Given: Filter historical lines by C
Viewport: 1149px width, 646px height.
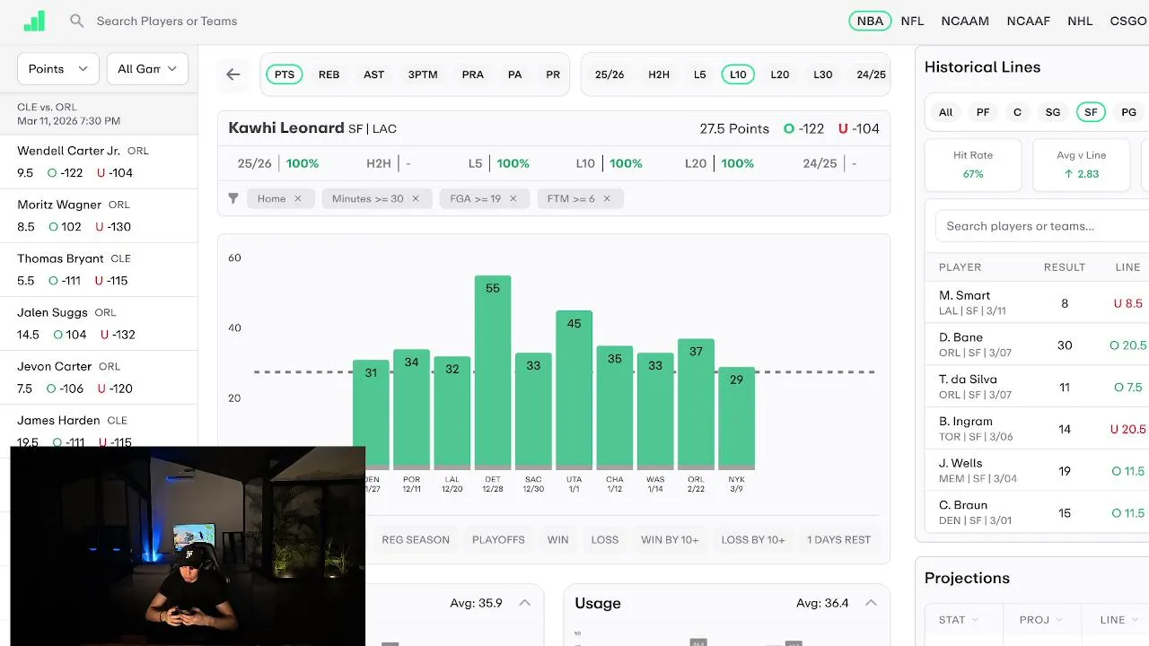Looking at the screenshot, I should click(x=1017, y=112).
